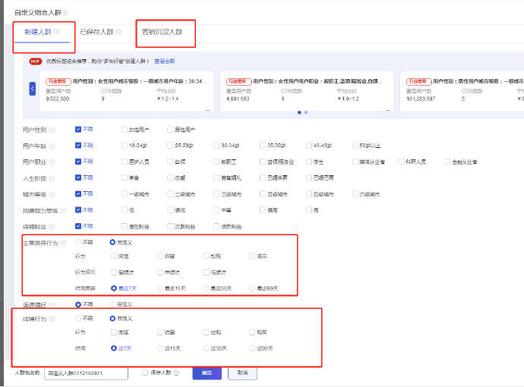Check 成交 under 主营类目行为 behaviors
This screenshot has height=387, width=524.
[x=252, y=256]
